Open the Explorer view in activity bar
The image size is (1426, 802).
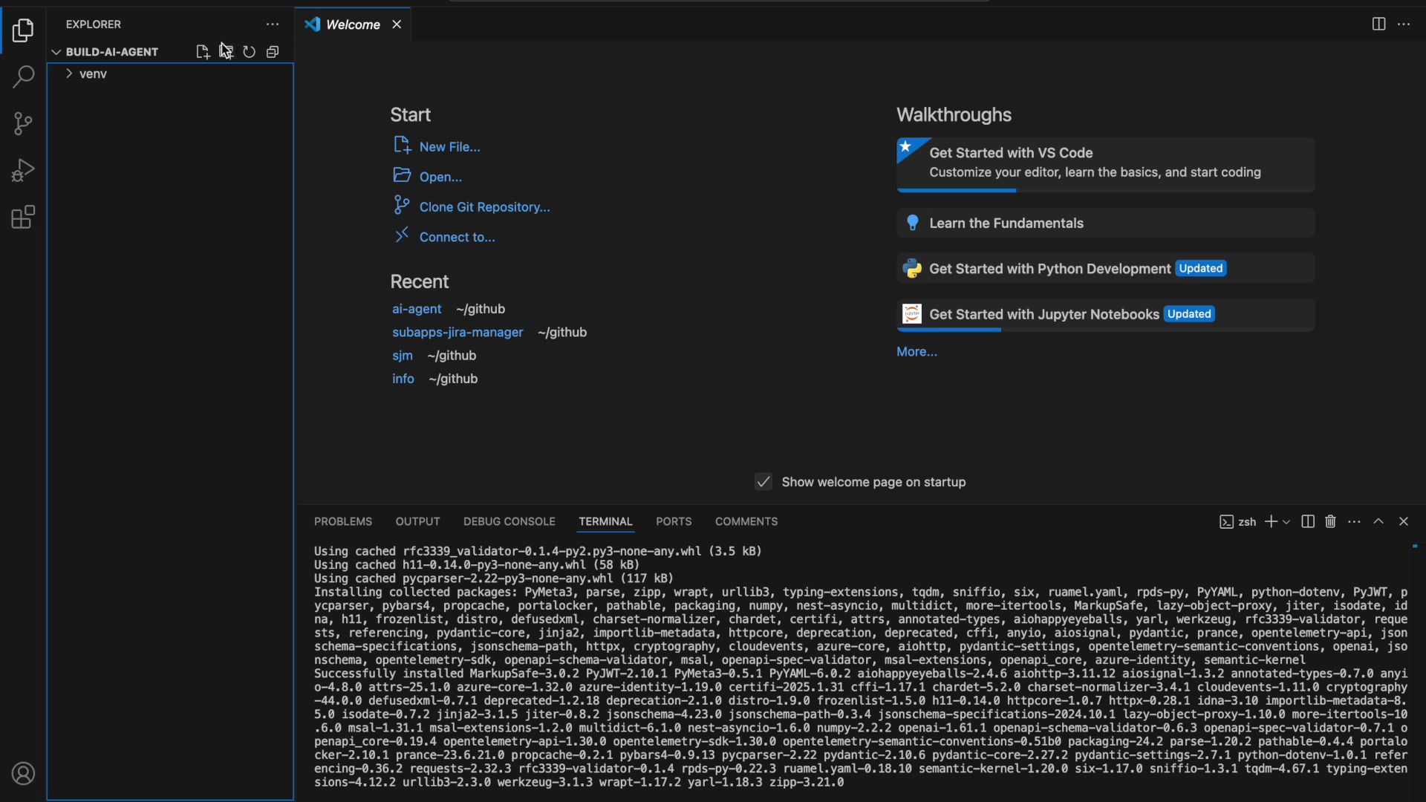click(23, 31)
